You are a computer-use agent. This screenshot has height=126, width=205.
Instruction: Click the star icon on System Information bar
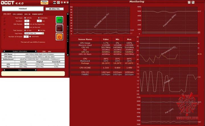click(4, 51)
